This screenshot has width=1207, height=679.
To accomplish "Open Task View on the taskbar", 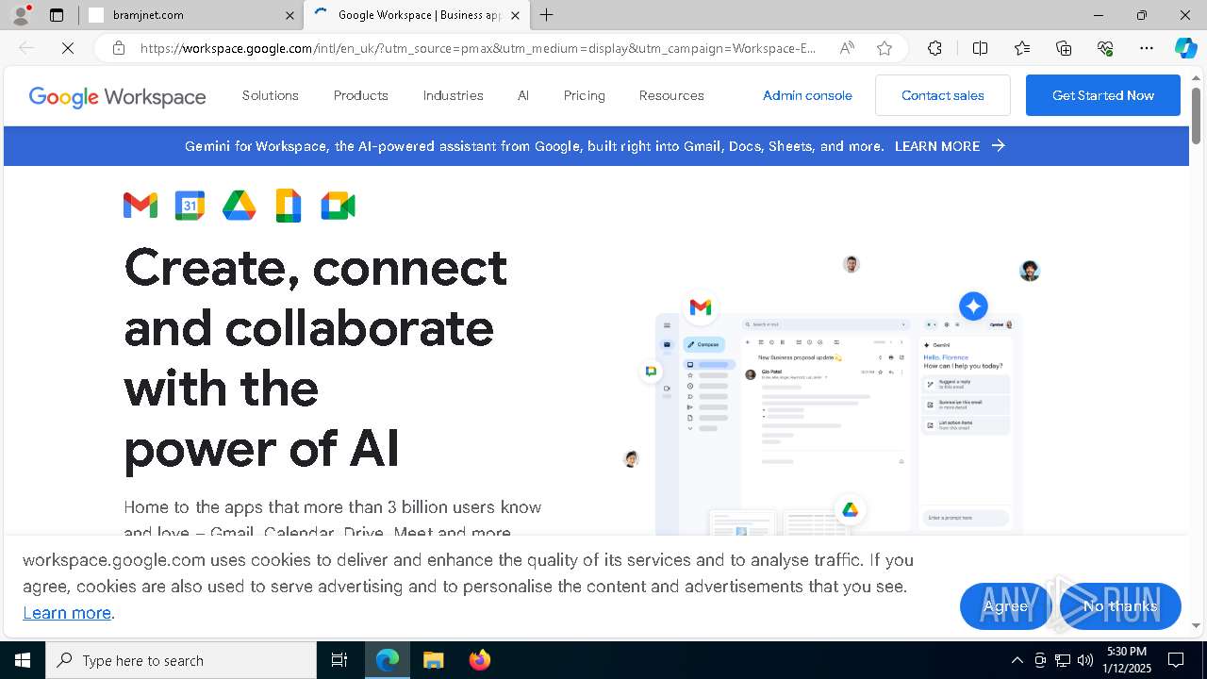I will coord(339,660).
